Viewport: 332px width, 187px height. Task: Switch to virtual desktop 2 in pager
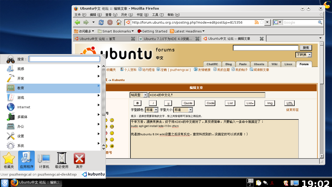coord(250,185)
